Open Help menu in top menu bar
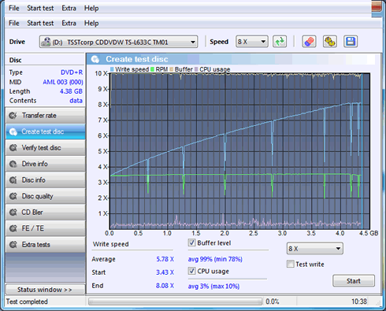386x311 pixels. pos(91,8)
